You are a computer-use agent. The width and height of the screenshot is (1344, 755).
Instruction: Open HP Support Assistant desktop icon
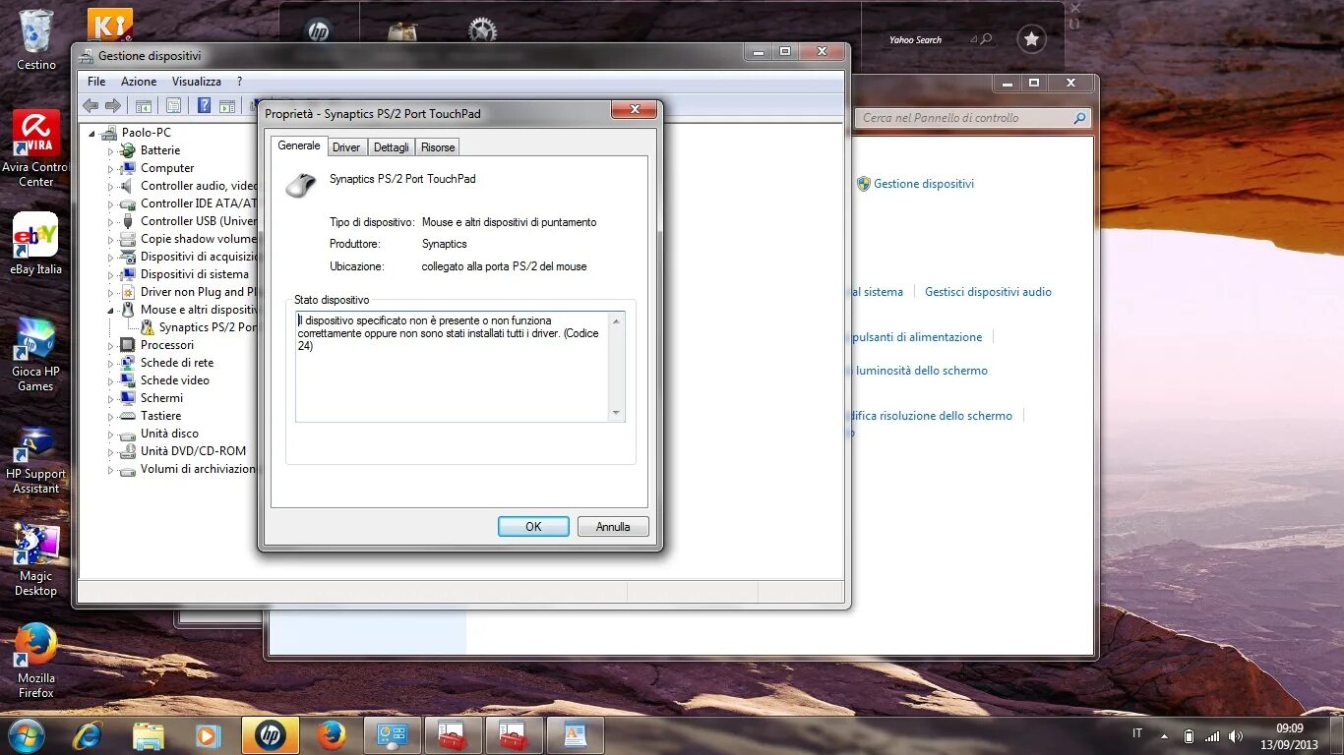36,460
